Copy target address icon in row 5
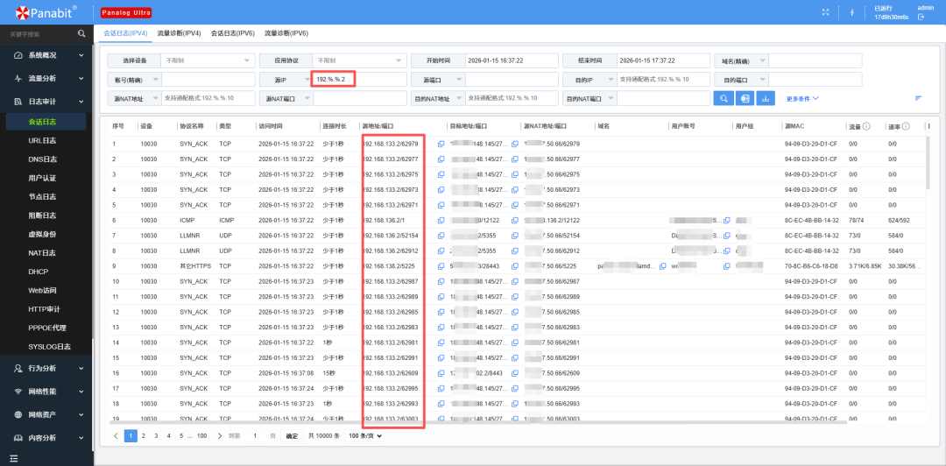This screenshot has width=946, height=466. (515, 205)
